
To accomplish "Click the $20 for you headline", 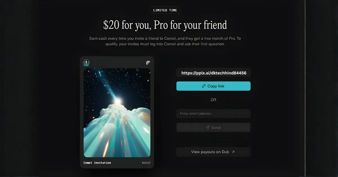I will click(x=165, y=25).
